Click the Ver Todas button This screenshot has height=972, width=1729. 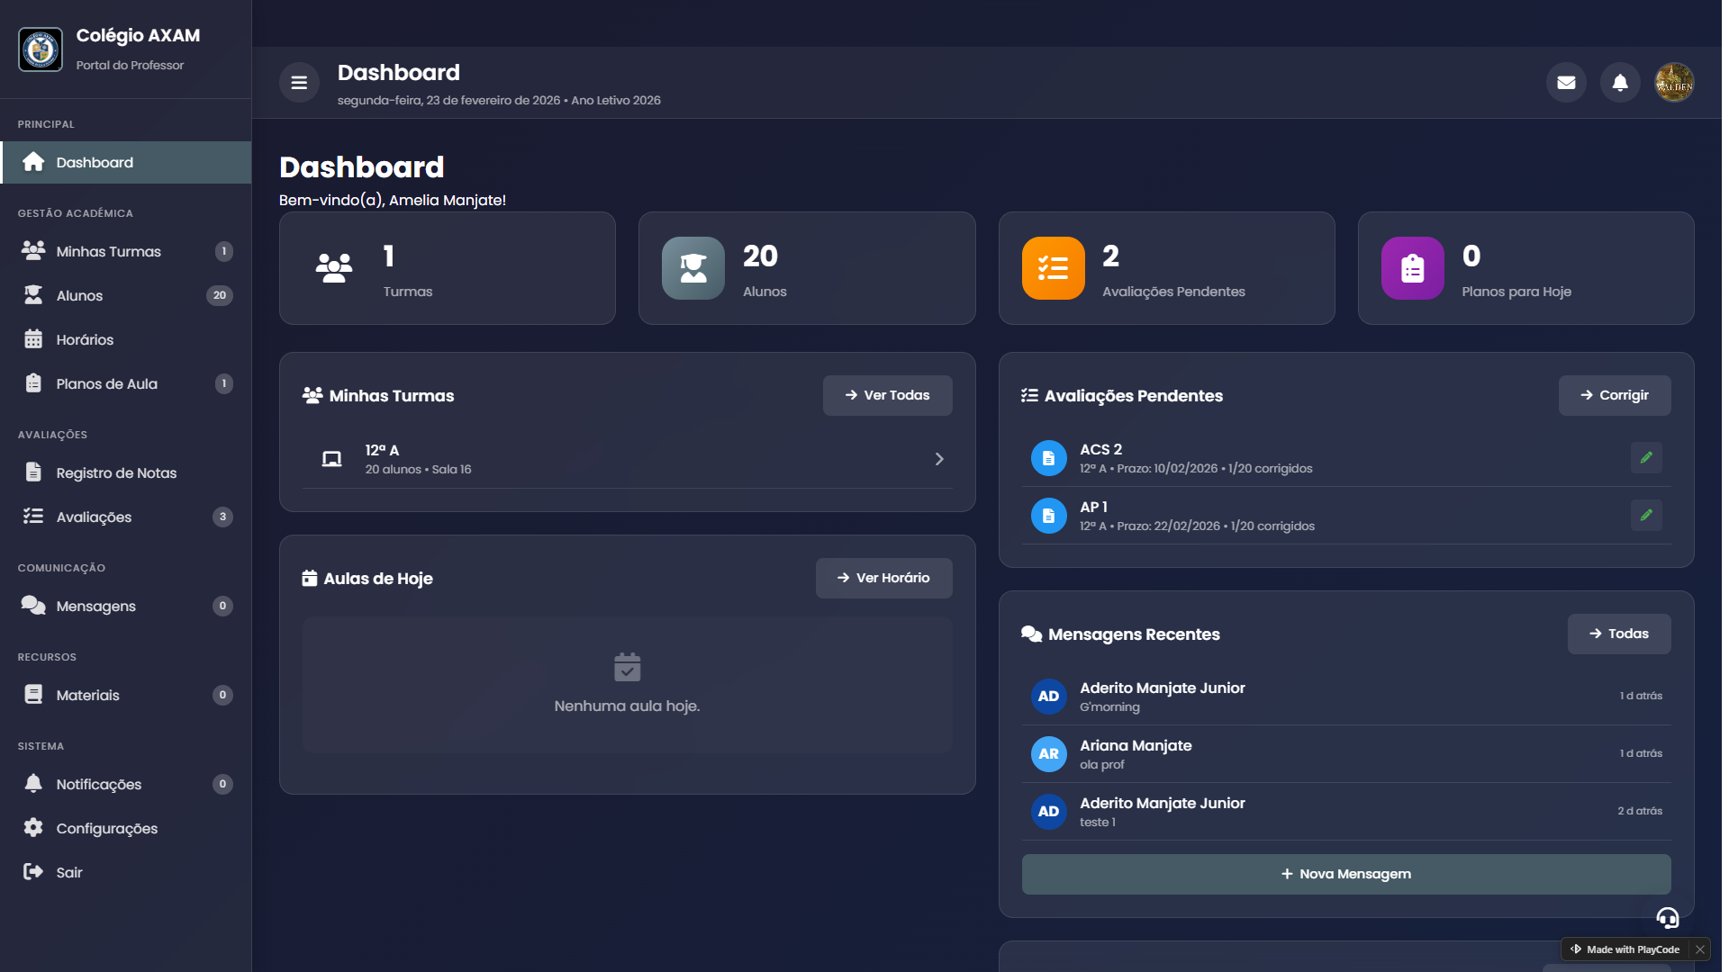887,396
